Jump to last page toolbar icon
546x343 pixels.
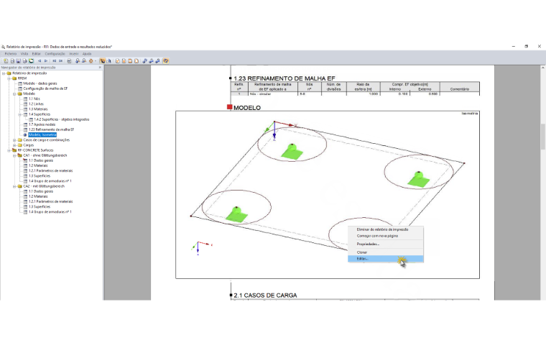click(x=60, y=60)
